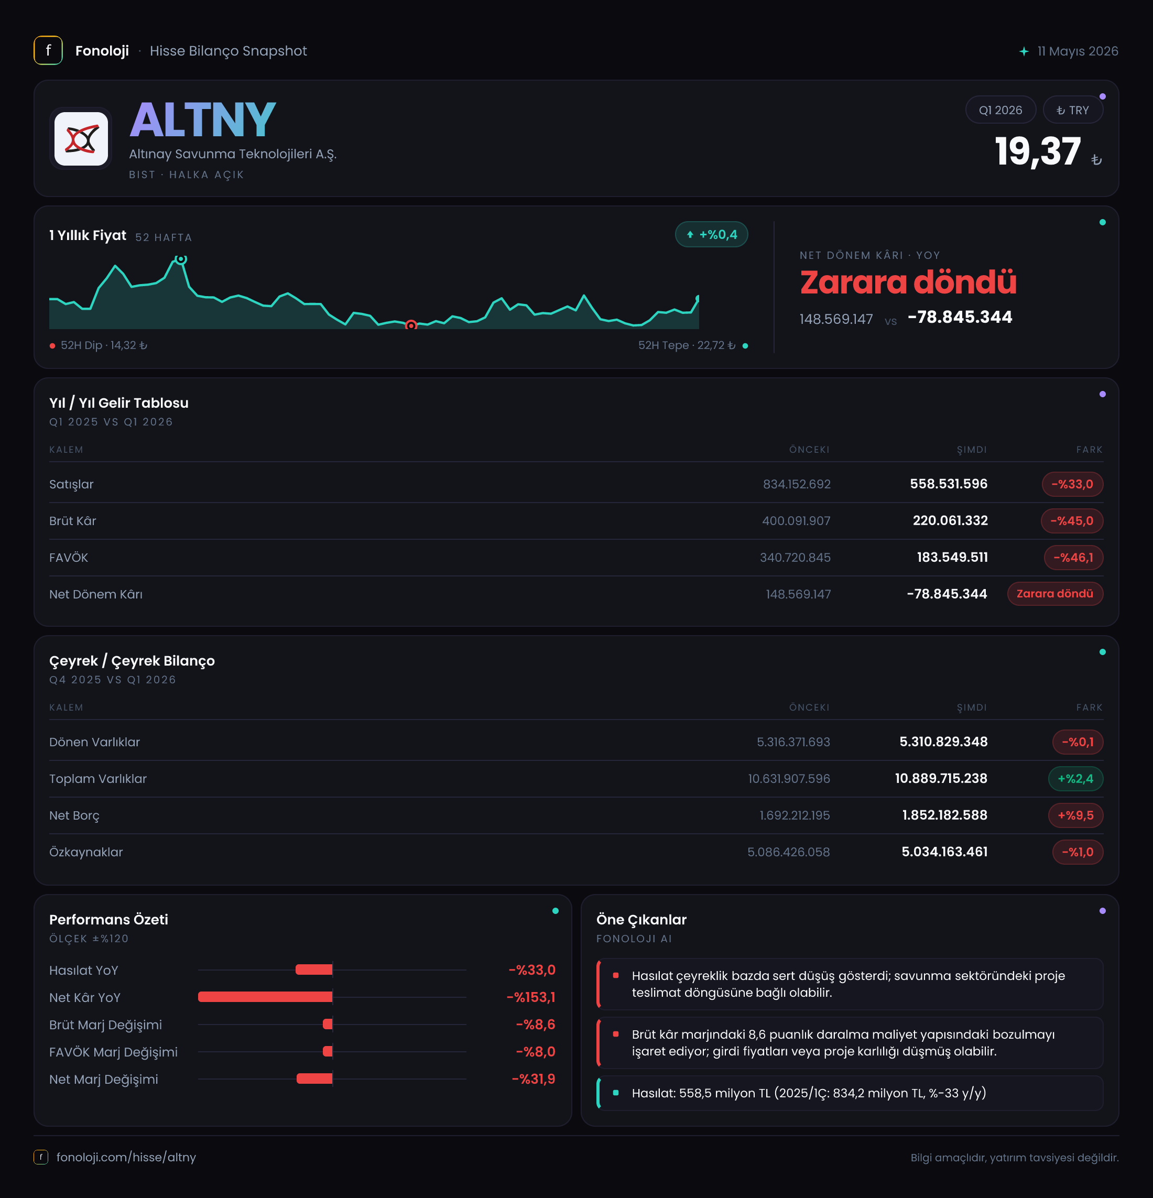Click the ALTNY ticker title
The image size is (1153, 1198).
(202, 120)
